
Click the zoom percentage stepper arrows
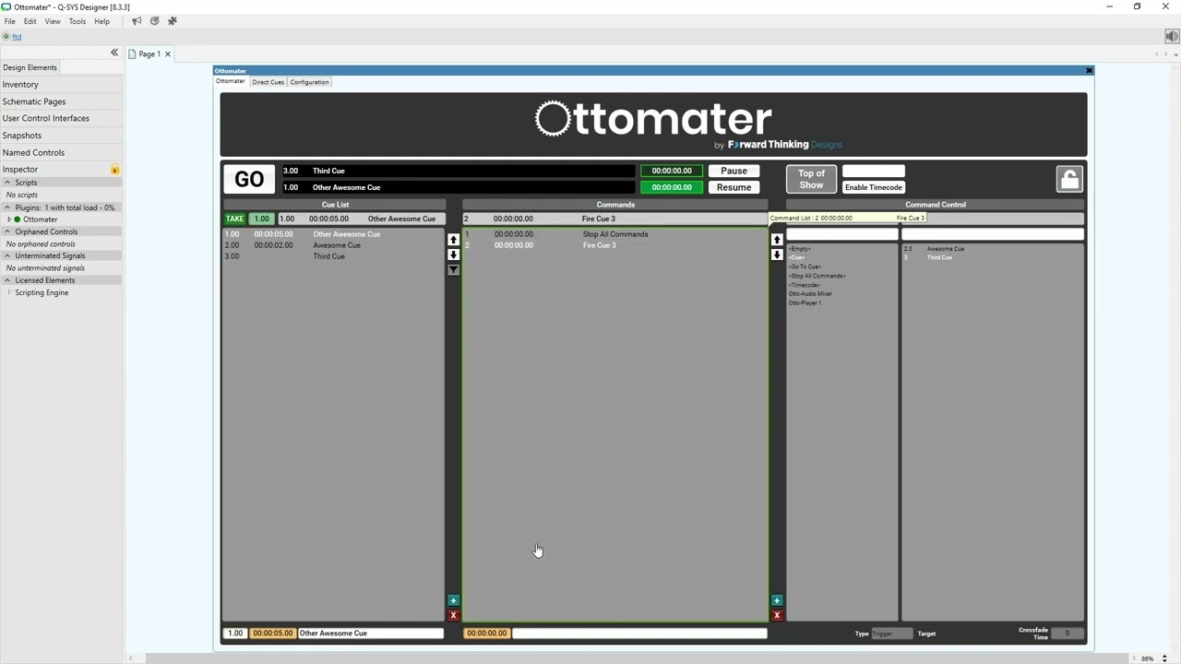1164,658
